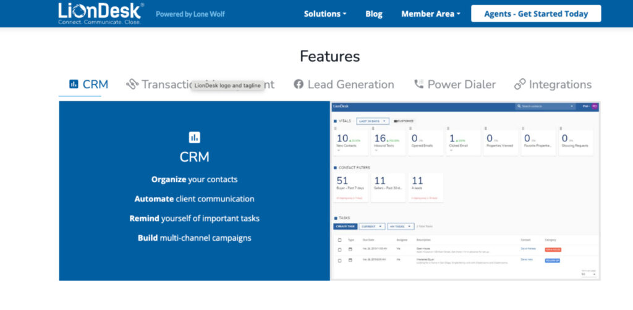This screenshot has width=633, height=310.
Task: Click the magnifier icon in Search contacts
Action: coord(519,106)
